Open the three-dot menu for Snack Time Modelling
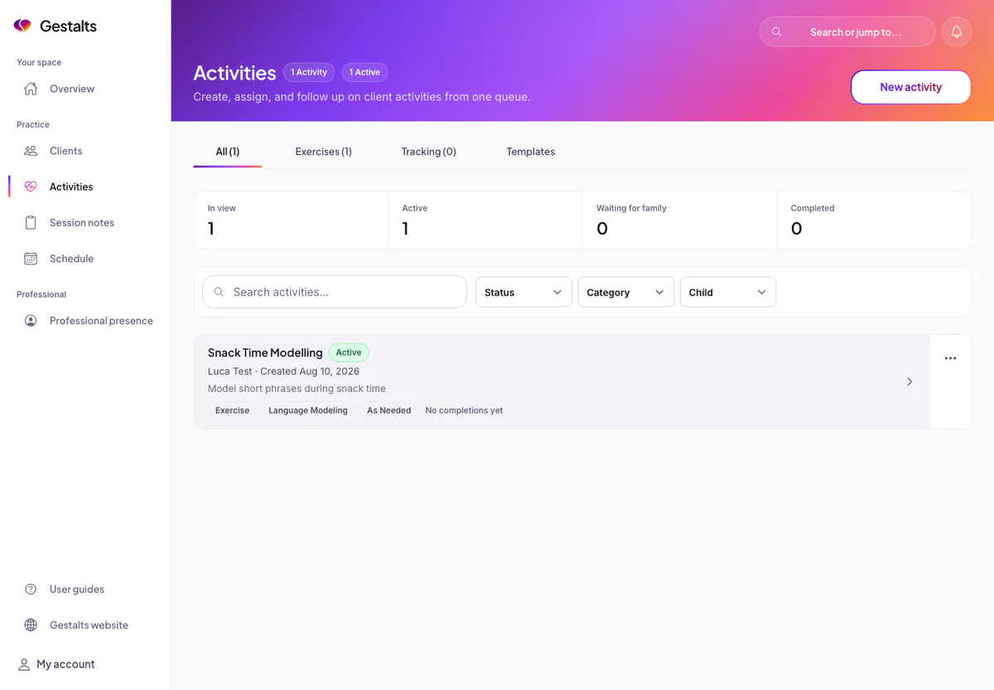Image resolution: width=994 pixels, height=690 pixels. click(x=950, y=359)
